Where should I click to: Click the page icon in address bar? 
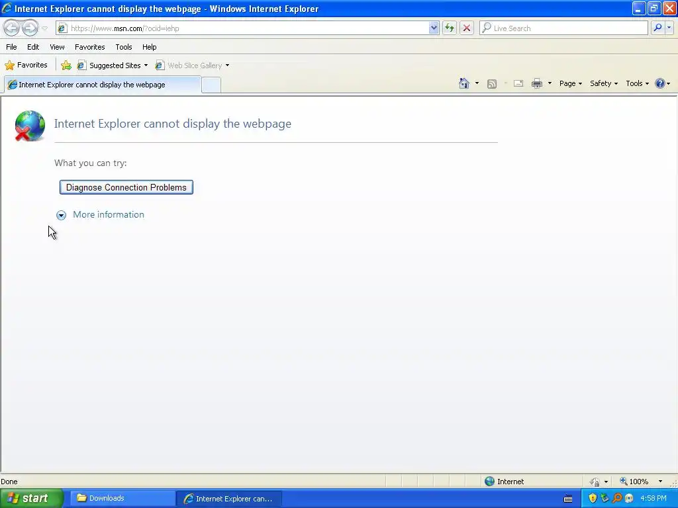click(x=62, y=28)
